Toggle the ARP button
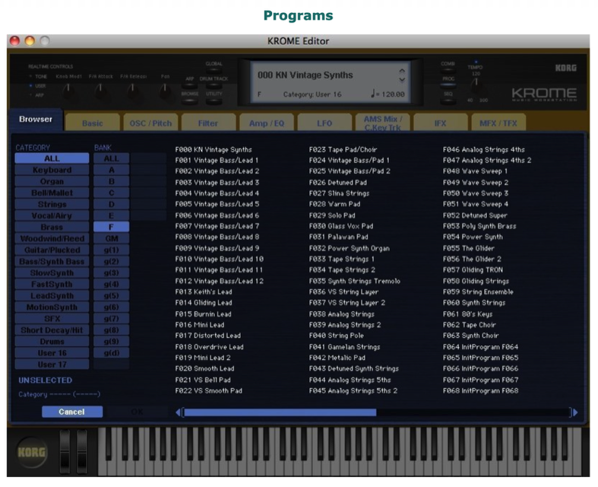 pyautogui.click(x=189, y=84)
